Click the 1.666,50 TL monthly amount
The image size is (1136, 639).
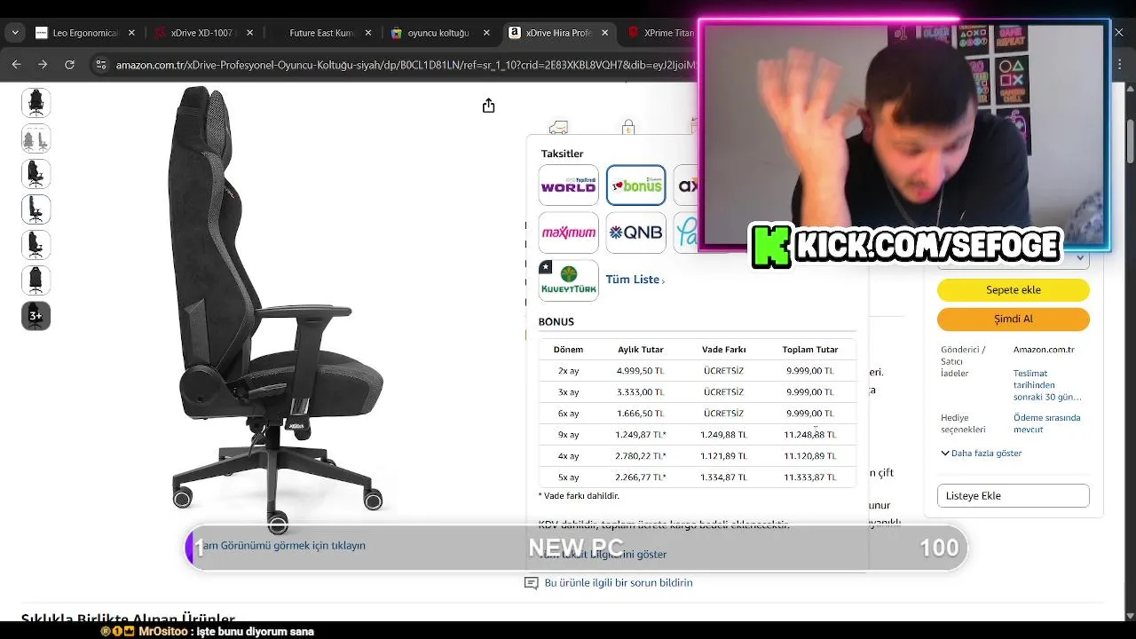640,414
